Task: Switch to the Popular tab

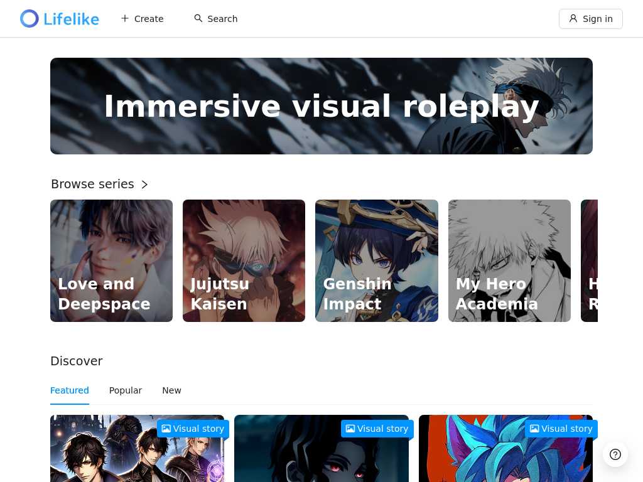Action: 126,390
